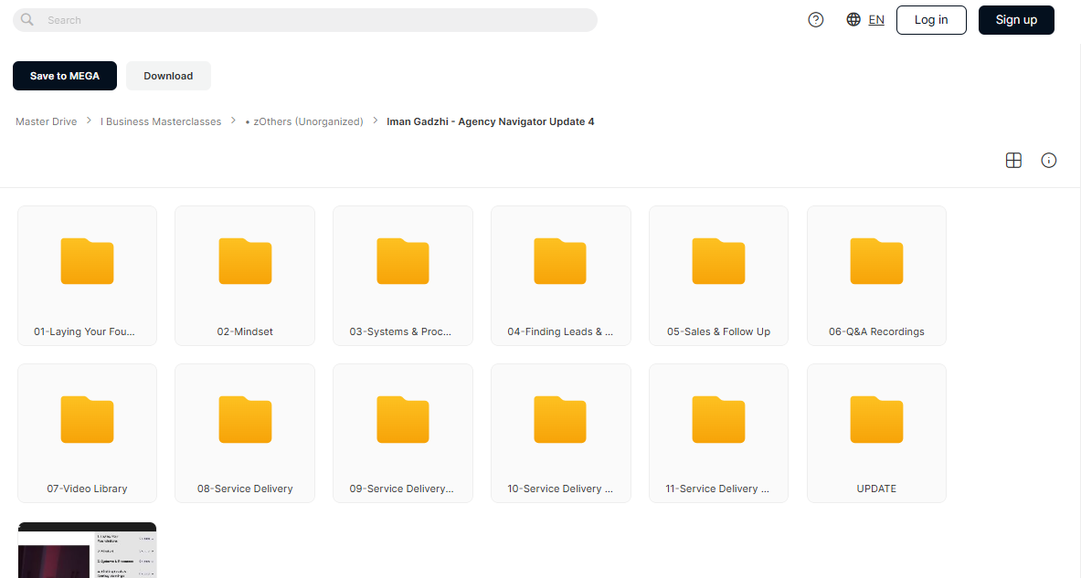Click the Sign up button
The image size is (1081, 578).
(x=1016, y=20)
